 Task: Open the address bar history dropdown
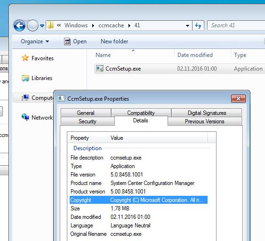[187, 26]
